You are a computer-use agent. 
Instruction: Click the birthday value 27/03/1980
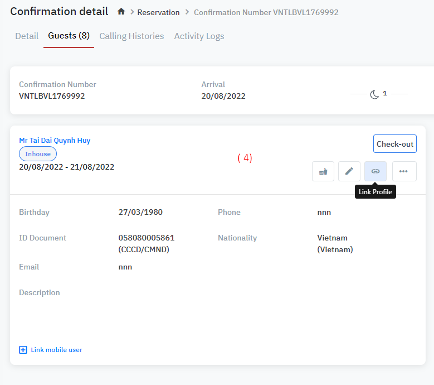tap(140, 212)
